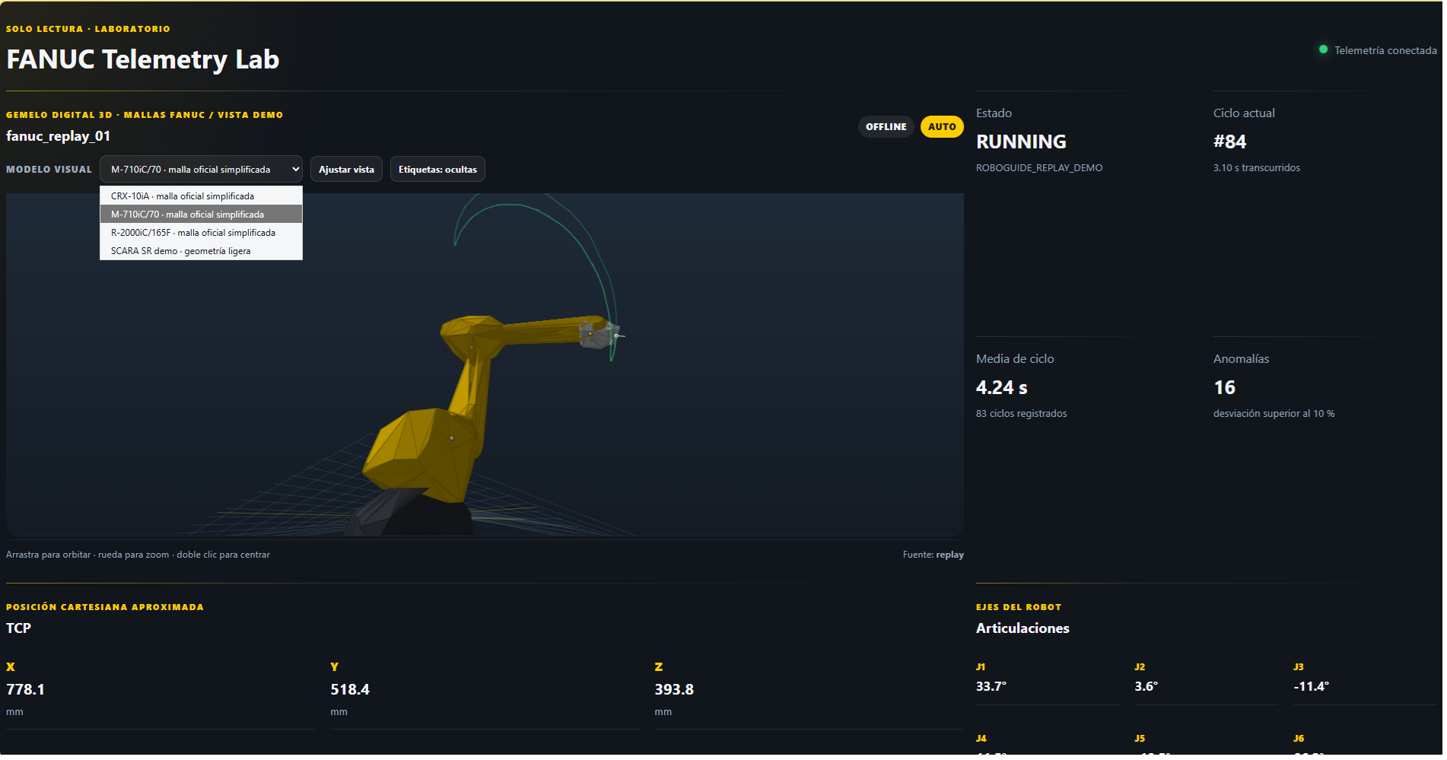Click TCP Z value 393.8
1447x760 pixels.
click(x=674, y=690)
